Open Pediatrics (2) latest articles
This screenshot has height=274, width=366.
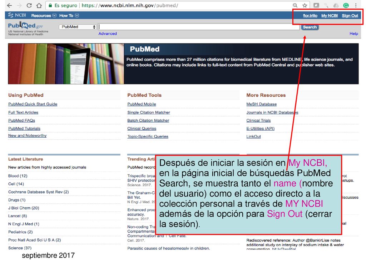pyautogui.click(x=20, y=232)
